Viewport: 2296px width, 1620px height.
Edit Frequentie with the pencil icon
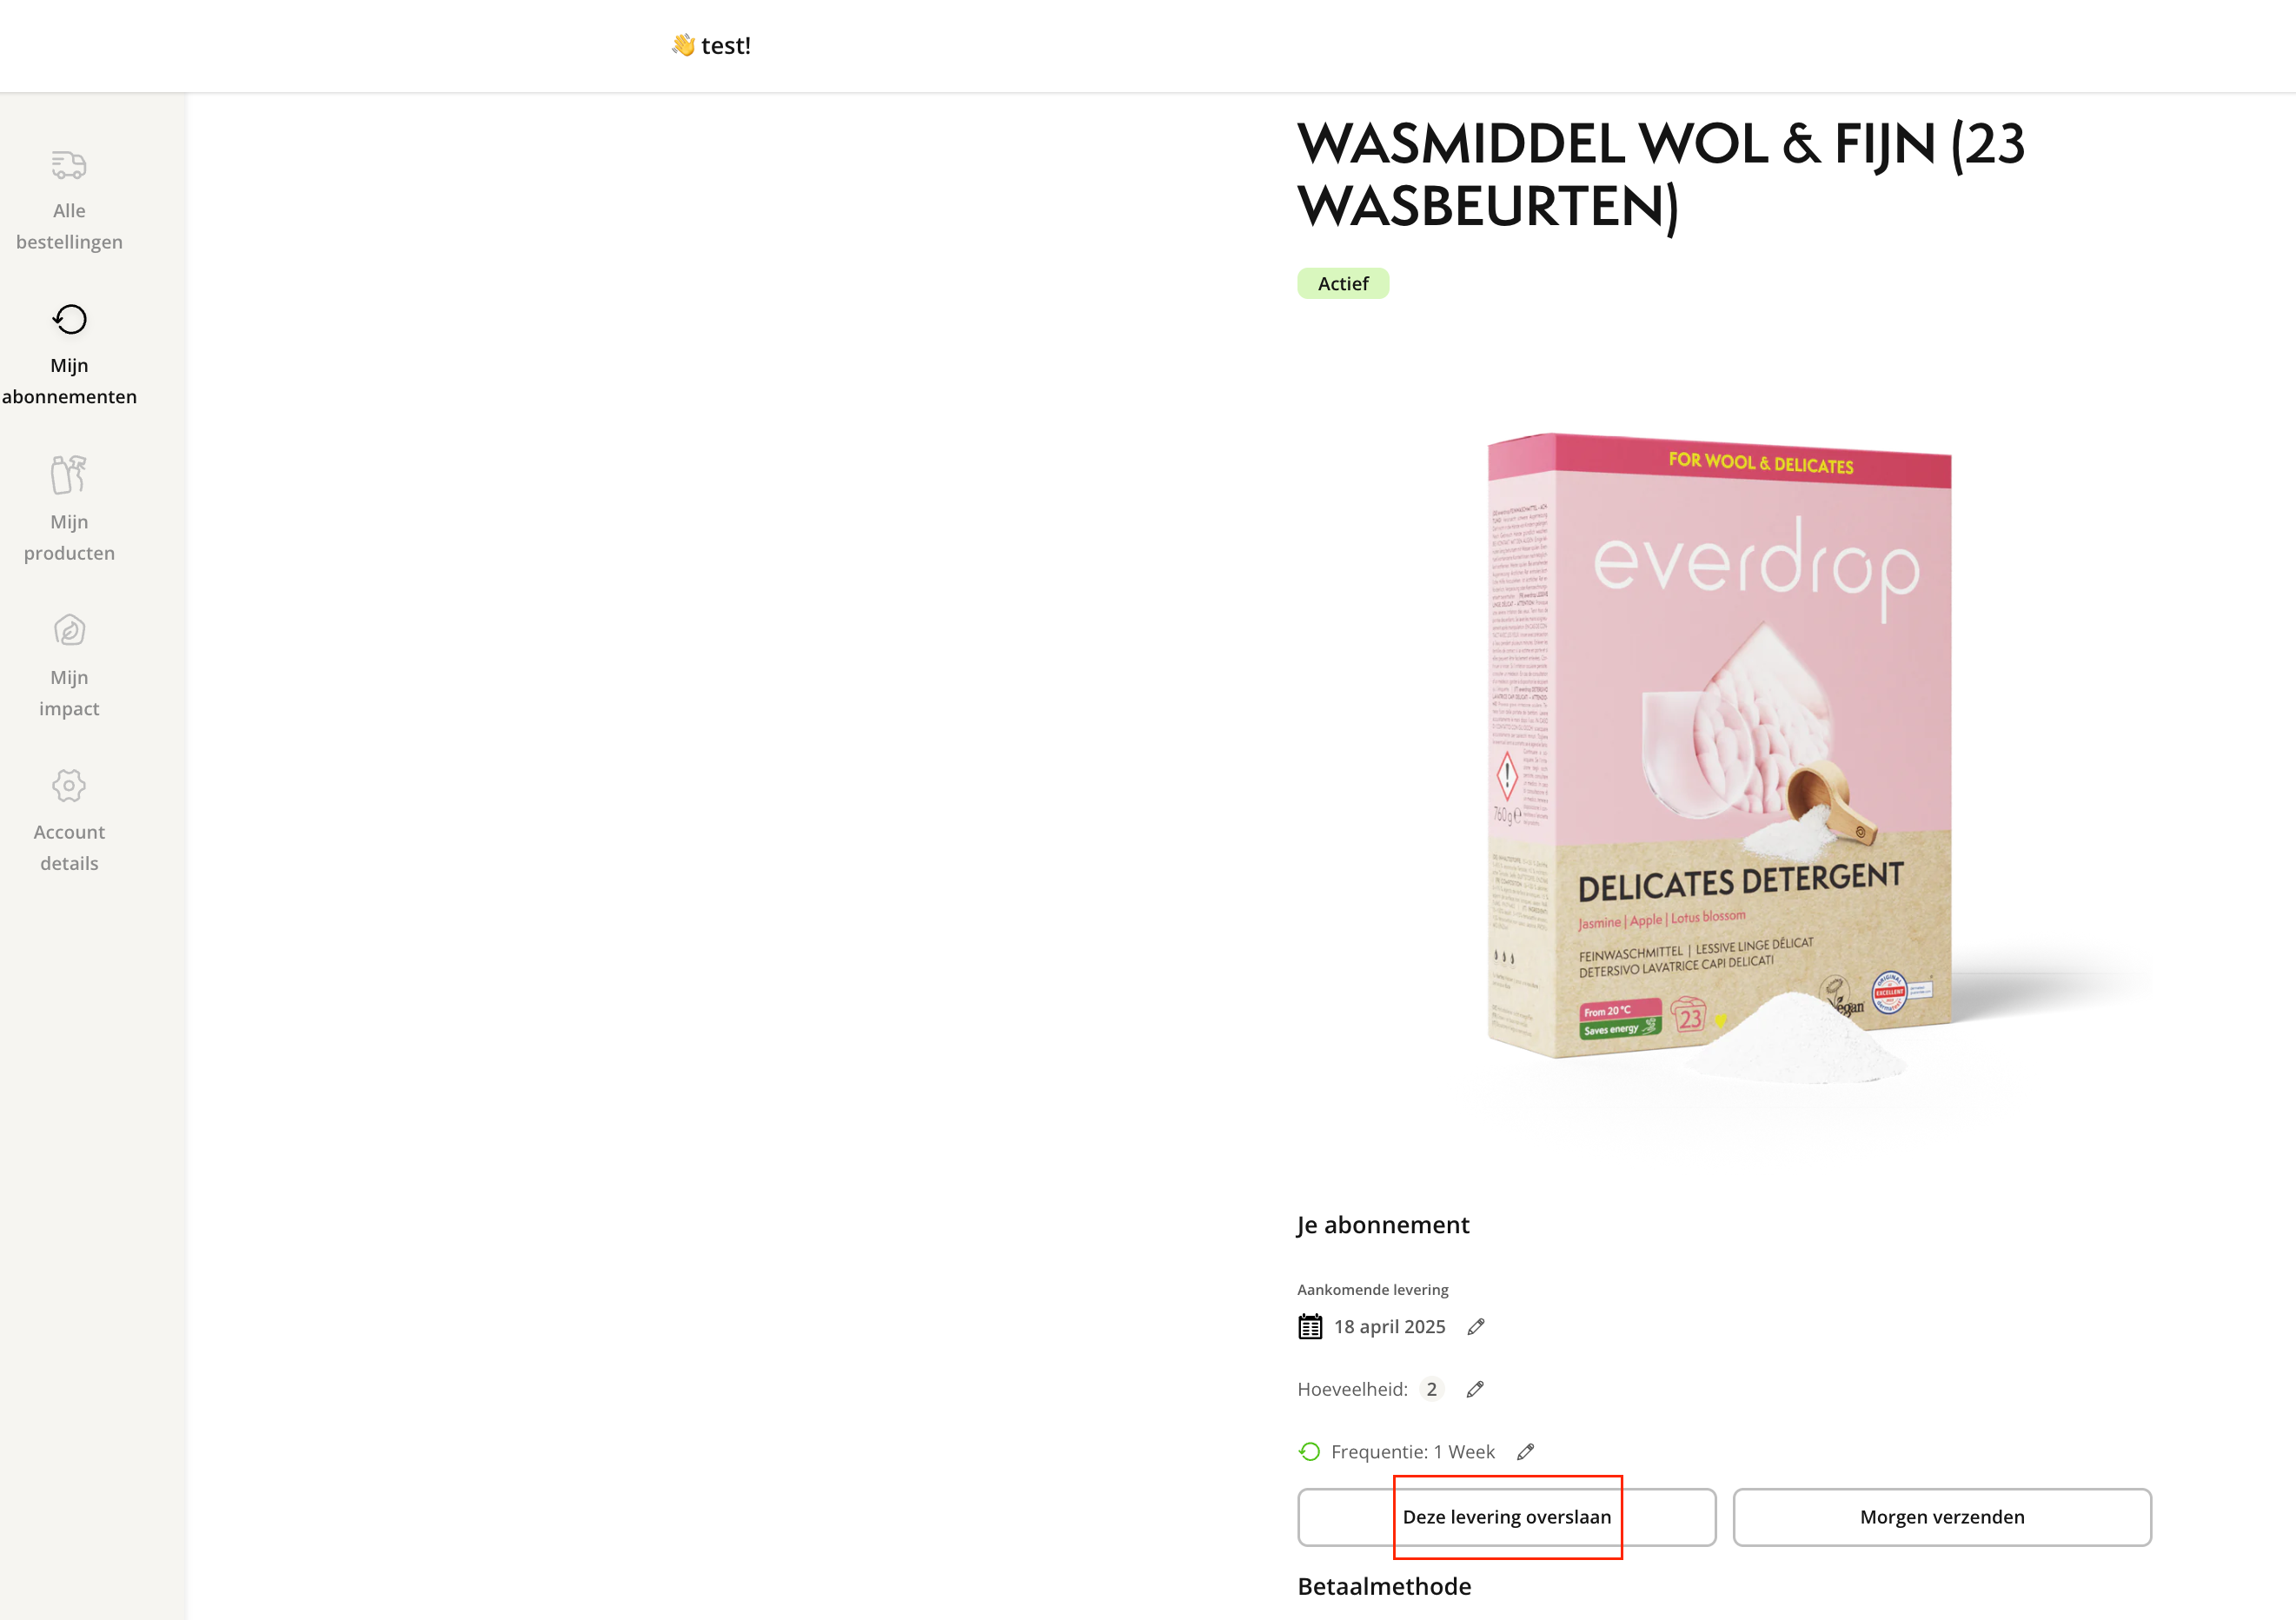tap(1525, 1452)
